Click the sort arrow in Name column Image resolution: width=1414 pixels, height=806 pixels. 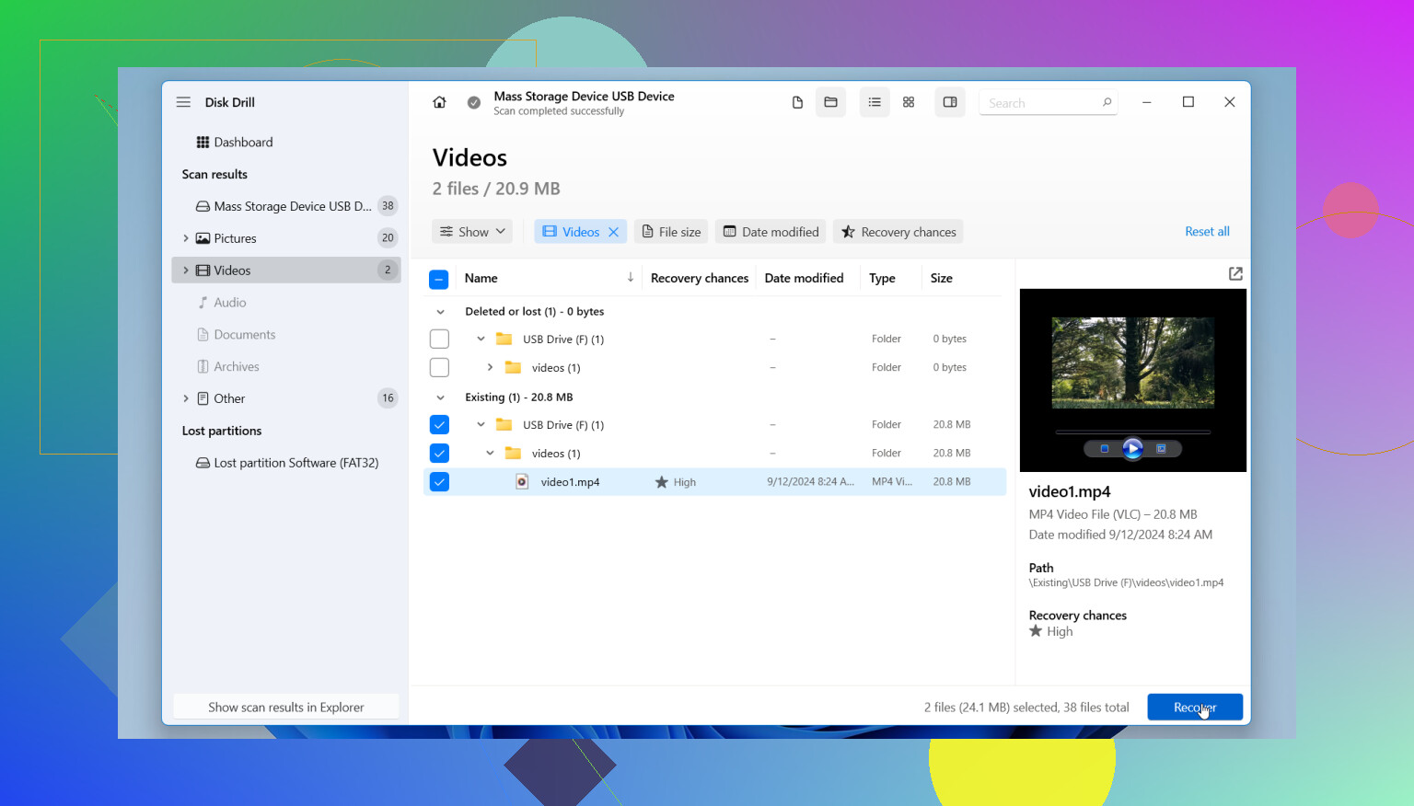[631, 277]
